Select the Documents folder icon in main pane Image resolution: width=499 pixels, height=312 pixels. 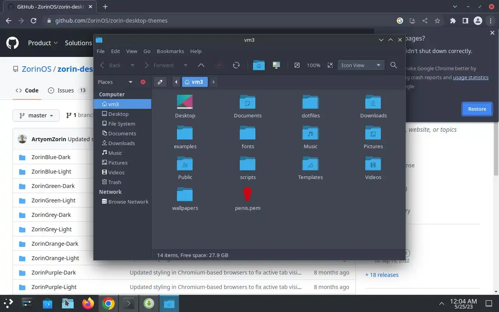[248, 102]
